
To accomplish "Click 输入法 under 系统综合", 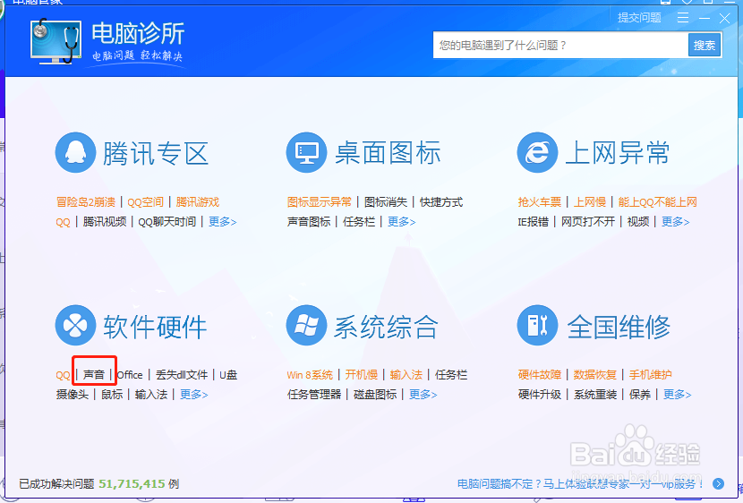I will click(406, 375).
